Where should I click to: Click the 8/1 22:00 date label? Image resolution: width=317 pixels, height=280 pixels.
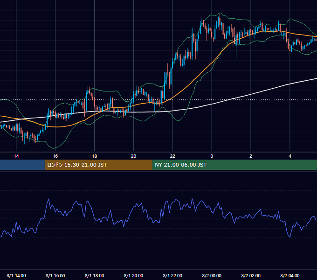click(172, 276)
